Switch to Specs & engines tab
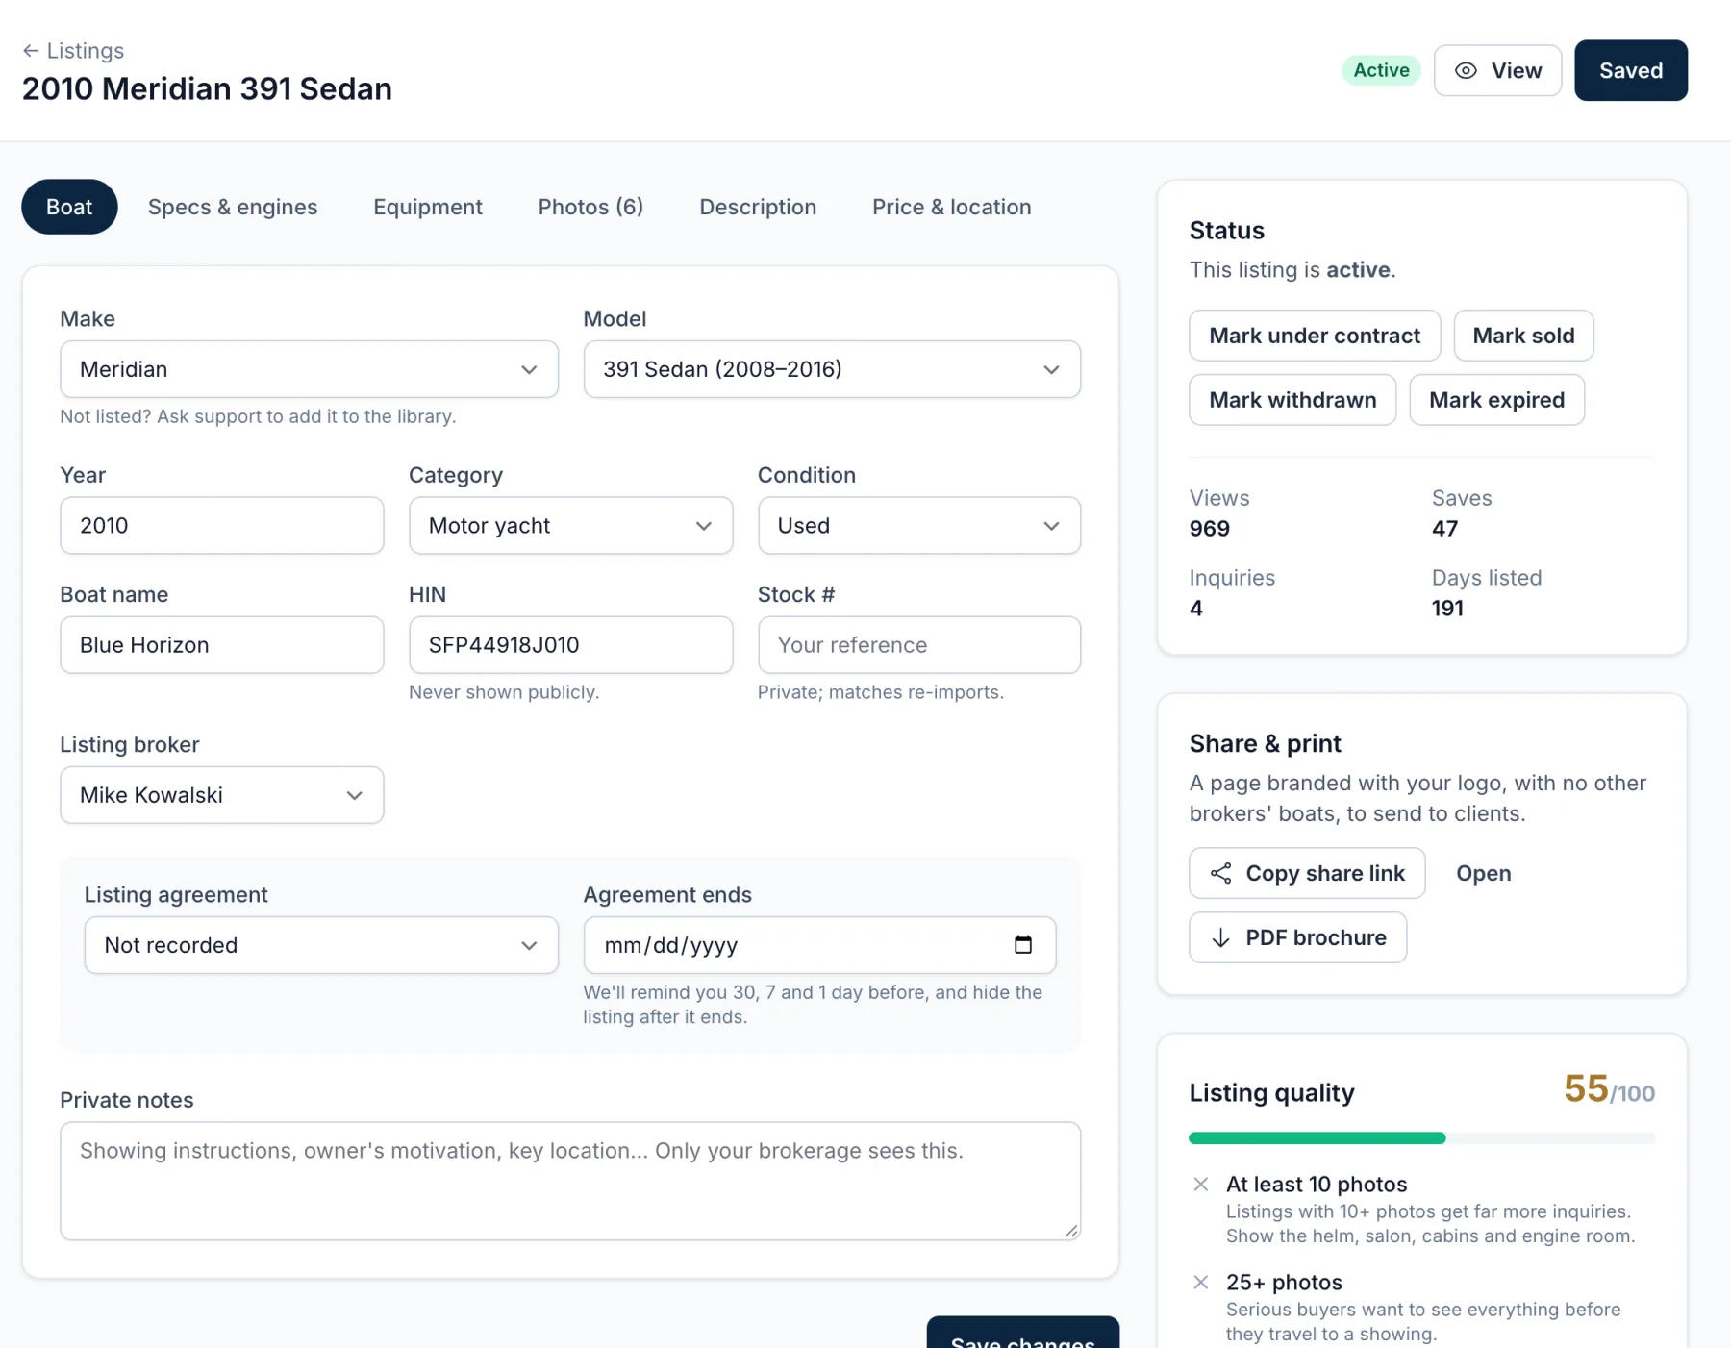This screenshot has width=1731, height=1348. tap(233, 207)
